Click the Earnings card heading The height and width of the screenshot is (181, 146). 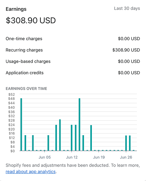16,9
